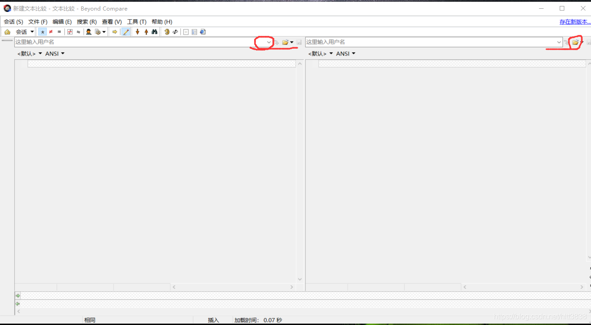Screen dimensions: 591x325
Task: Toggle Show Differences (red ≠) filter
Action: coord(51,32)
